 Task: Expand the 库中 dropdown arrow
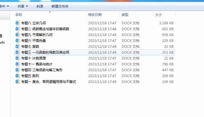pyautogui.click(x=8, y=6)
